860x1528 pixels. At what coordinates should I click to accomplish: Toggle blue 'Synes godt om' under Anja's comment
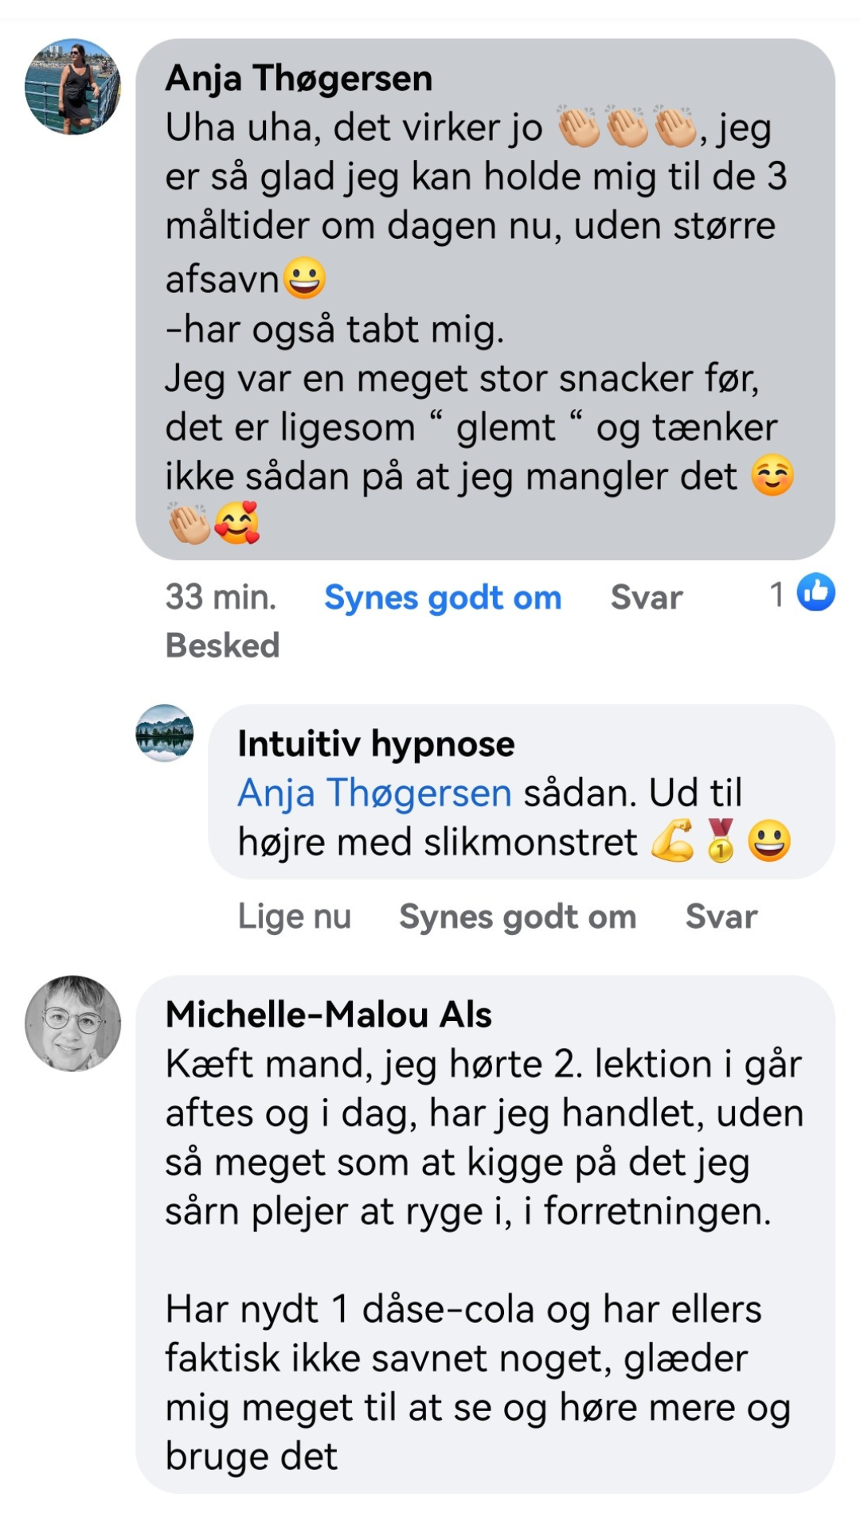(443, 597)
